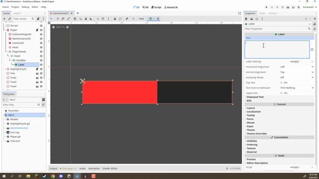Toggle distraction-free mode icon
Image resolution: width=319 pixels, height=179 pixels.
[239, 13]
